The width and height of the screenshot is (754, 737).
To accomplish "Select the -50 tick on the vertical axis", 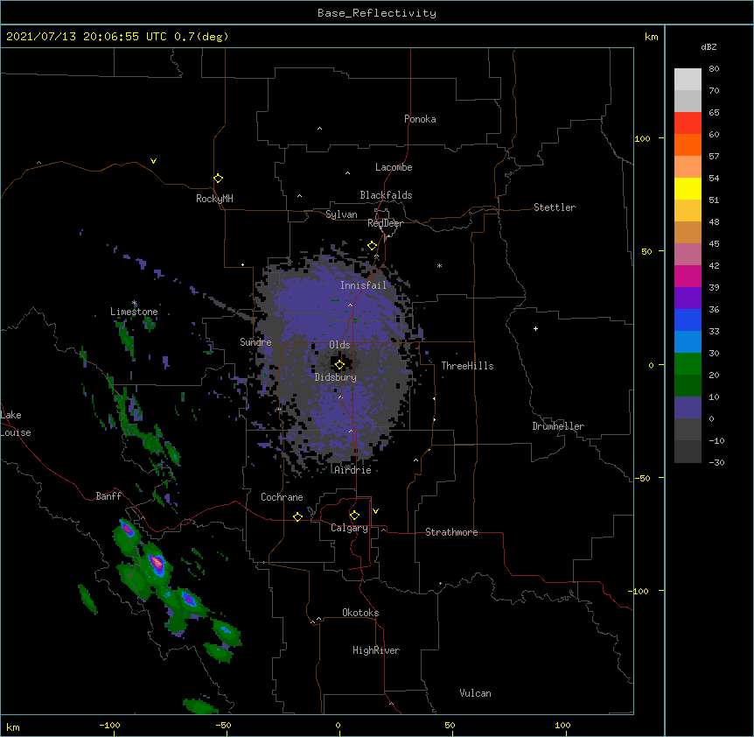I will pyautogui.click(x=642, y=478).
